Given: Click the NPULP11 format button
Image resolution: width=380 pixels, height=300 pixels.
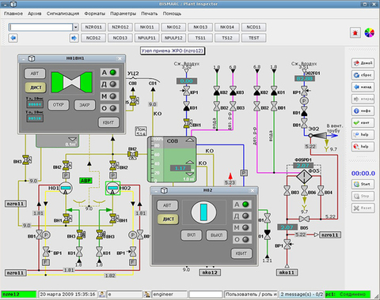Looking at the screenshot, I should 146,38.
